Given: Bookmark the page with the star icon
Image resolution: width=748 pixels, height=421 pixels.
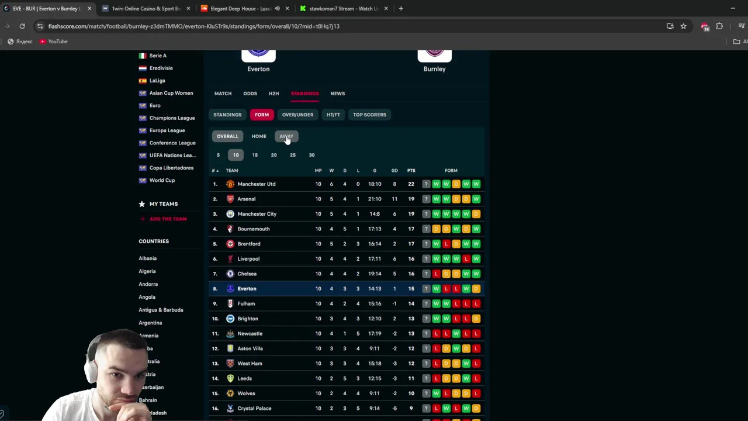Looking at the screenshot, I should pyautogui.click(x=683, y=26).
